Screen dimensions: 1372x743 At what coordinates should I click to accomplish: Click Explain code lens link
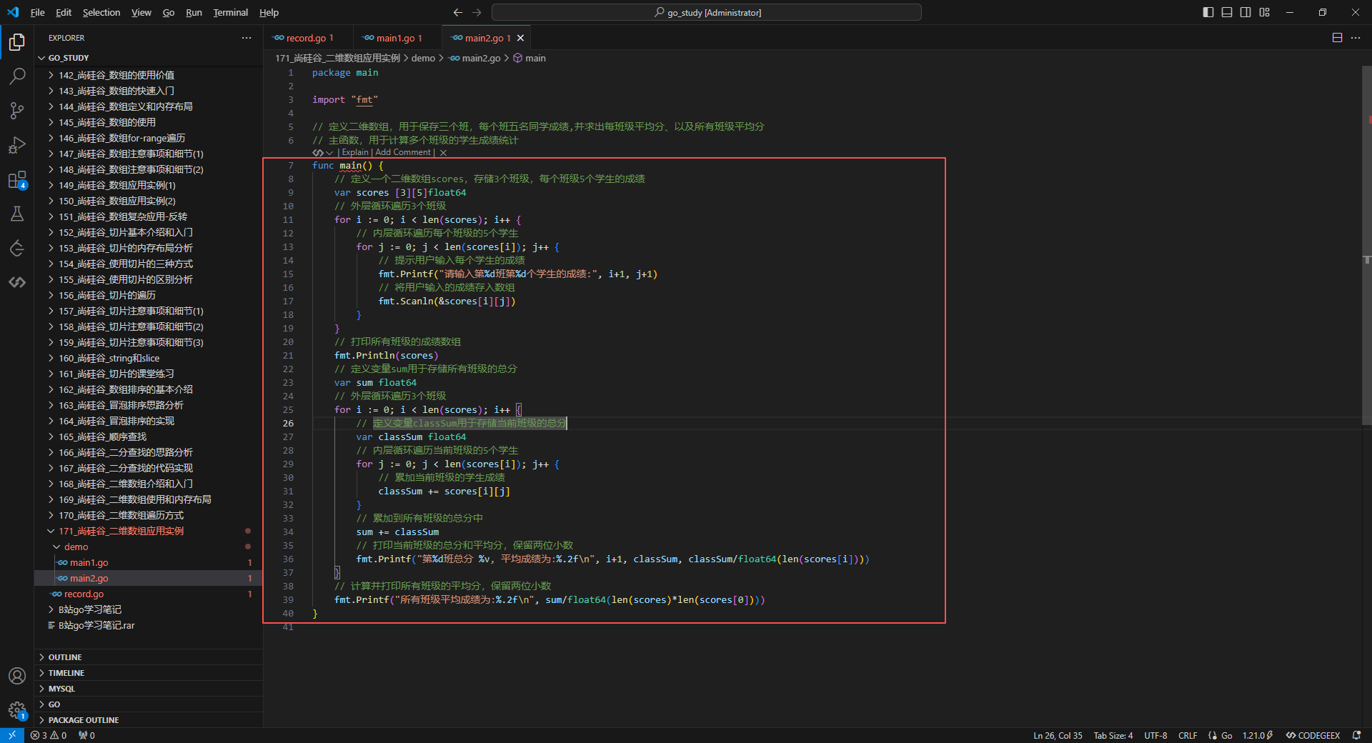(x=355, y=152)
